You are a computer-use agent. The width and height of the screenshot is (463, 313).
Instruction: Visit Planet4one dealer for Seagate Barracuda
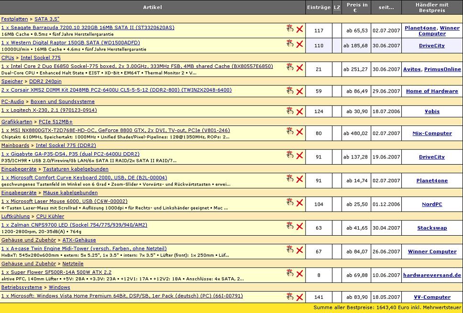(x=420, y=28)
